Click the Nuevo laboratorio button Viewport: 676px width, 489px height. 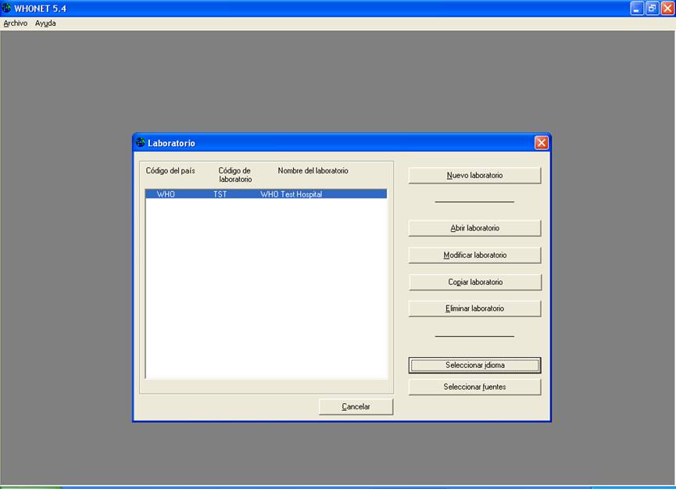(474, 175)
